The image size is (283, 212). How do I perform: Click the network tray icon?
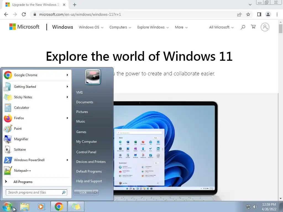click(x=248, y=207)
